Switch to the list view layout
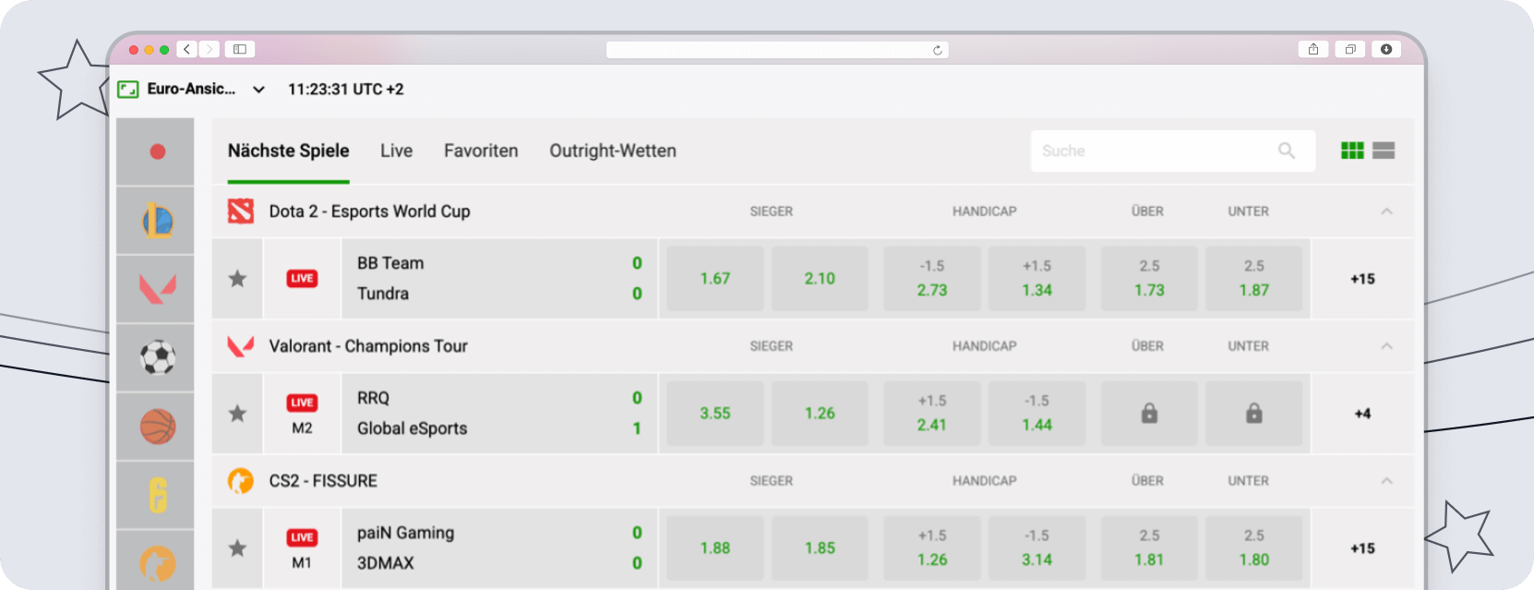The width and height of the screenshot is (1534, 590). [1384, 151]
